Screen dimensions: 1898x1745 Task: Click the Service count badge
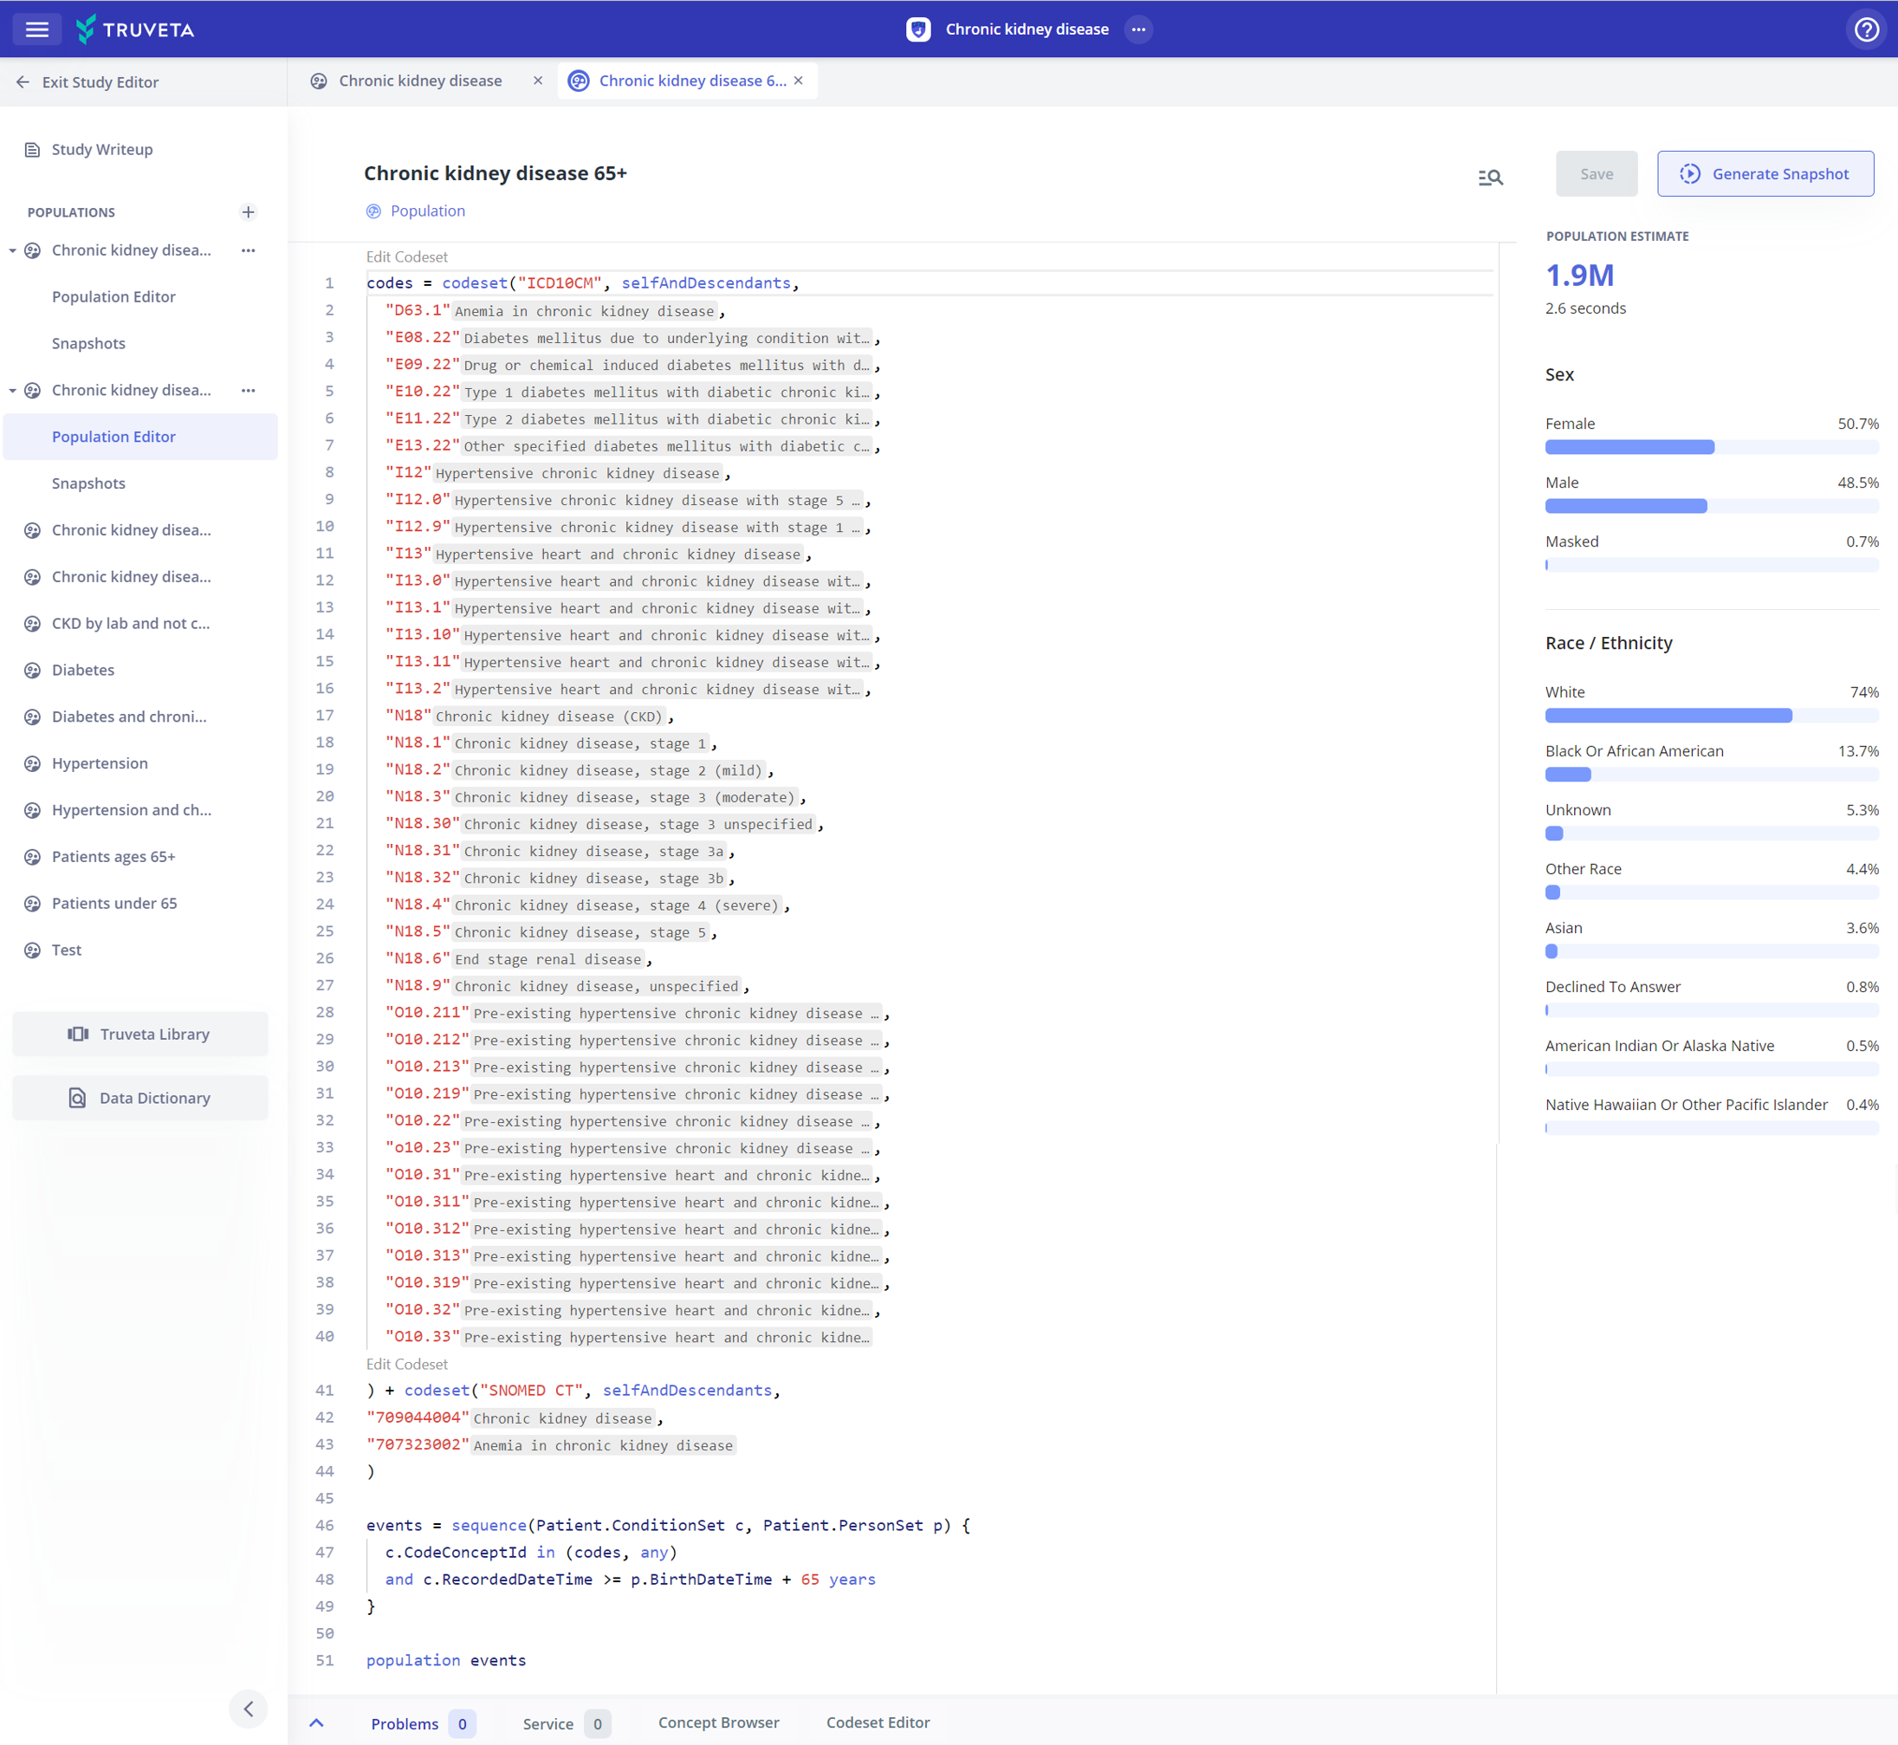tap(597, 1723)
